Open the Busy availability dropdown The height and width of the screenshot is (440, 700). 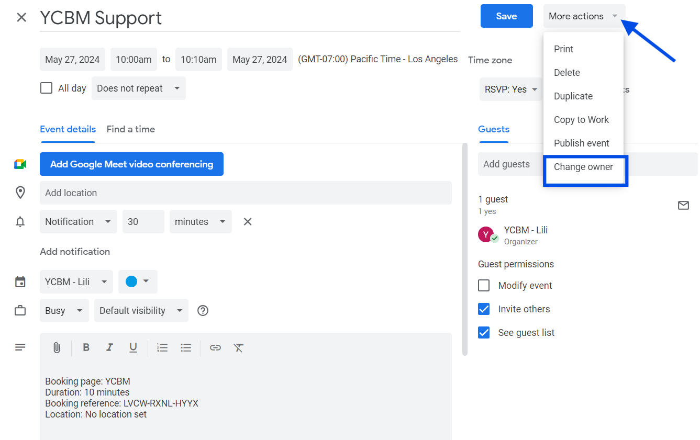(64, 311)
